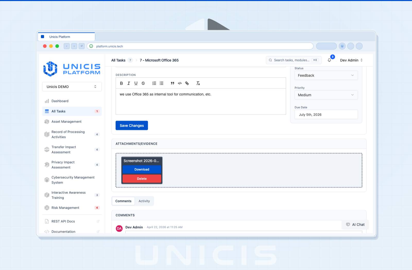
Task: Click the Transfer Impact Assessment icon
Action: (47, 149)
